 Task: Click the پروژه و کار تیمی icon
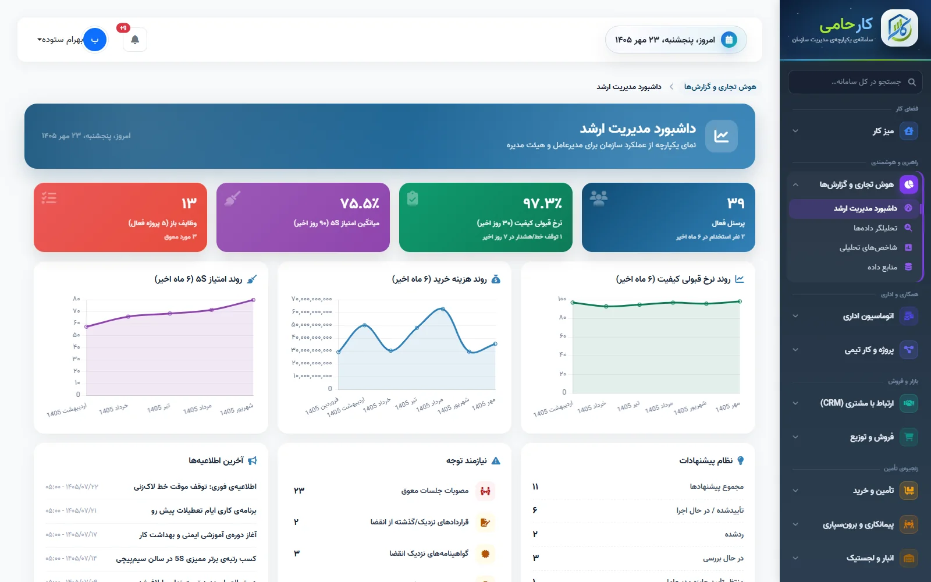click(x=909, y=350)
